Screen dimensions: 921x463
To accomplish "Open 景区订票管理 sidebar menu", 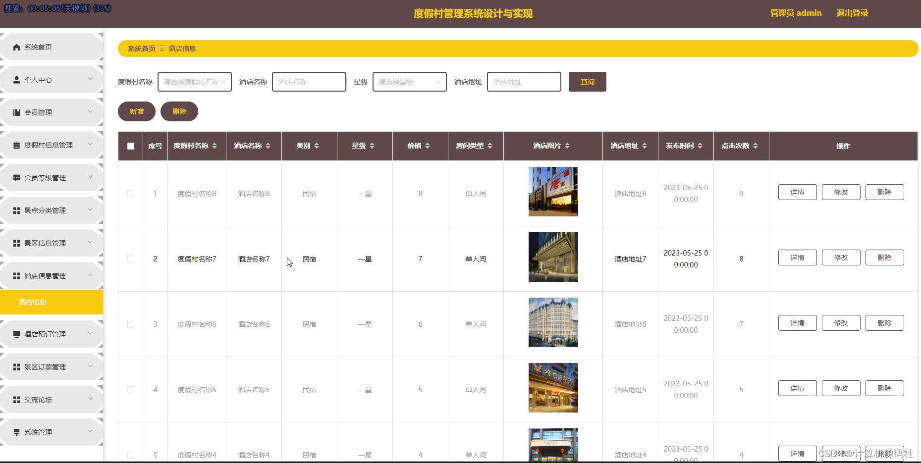I will [x=52, y=367].
